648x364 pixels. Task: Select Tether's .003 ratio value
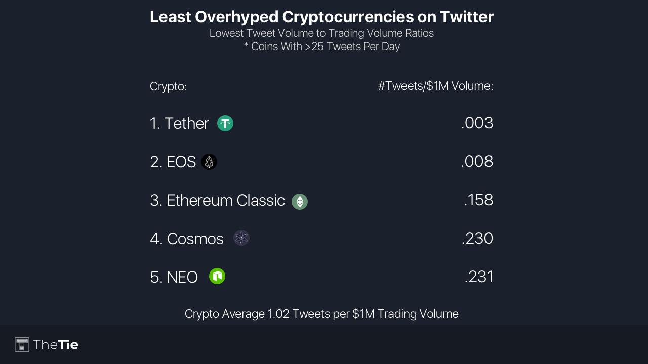tap(477, 123)
